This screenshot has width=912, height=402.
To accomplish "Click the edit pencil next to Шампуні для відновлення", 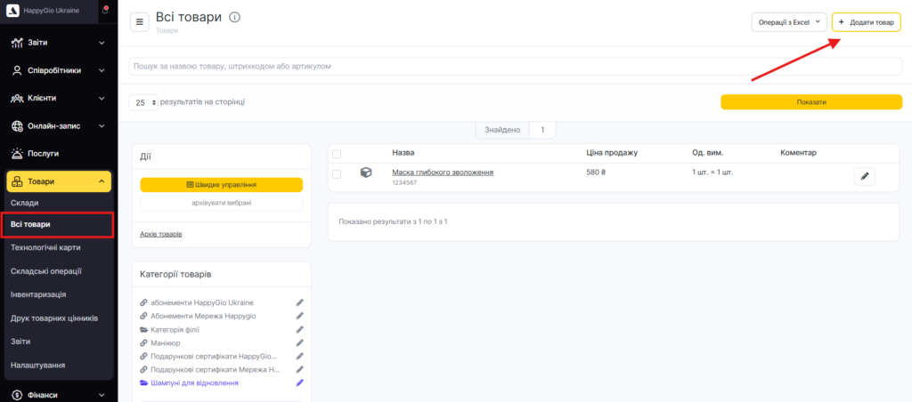I will [x=300, y=382].
